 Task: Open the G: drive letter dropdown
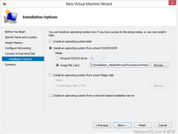(98, 58)
